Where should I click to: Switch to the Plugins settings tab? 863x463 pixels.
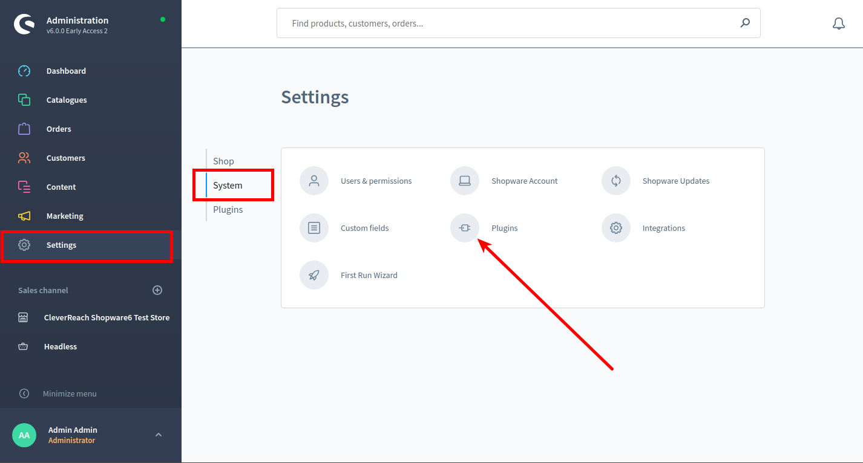(x=228, y=210)
